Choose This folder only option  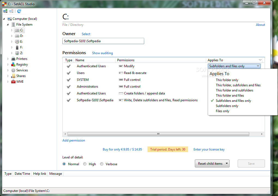227,80
